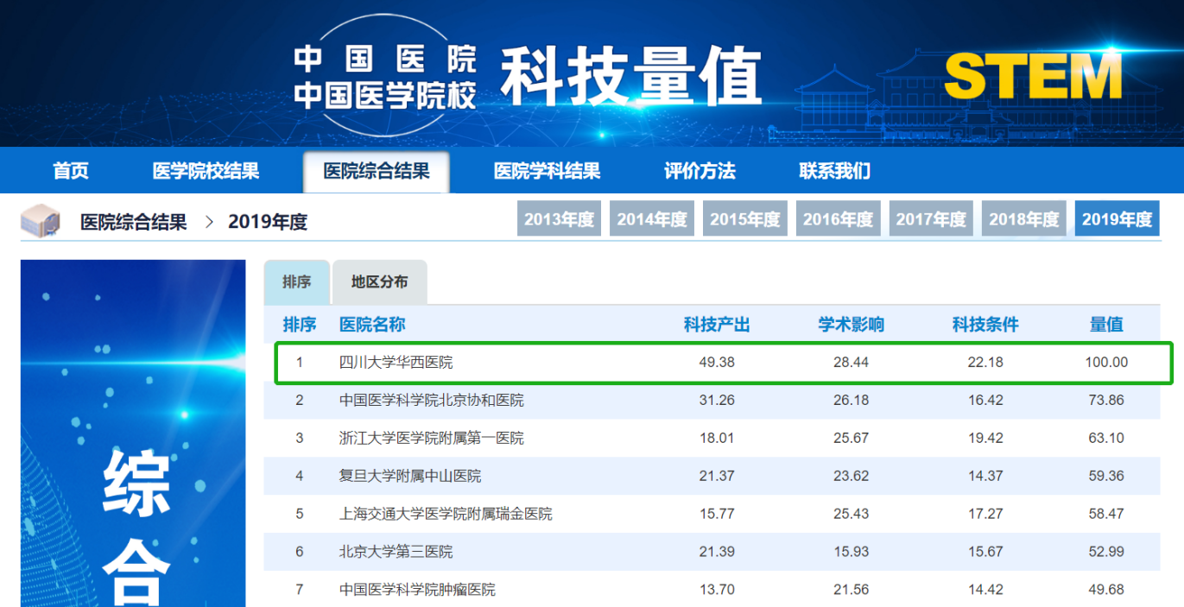Click the 73.86 量值 value

coord(1106,401)
